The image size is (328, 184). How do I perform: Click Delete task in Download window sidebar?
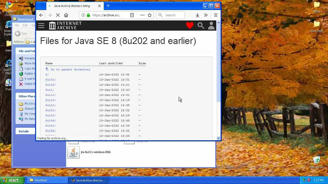(27, 84)
